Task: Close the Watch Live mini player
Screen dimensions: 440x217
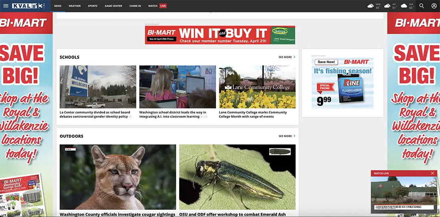Action: pyautogui.click(x=432, y=173)
